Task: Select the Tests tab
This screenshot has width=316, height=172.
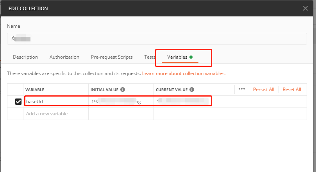Action: pos(150,57)
